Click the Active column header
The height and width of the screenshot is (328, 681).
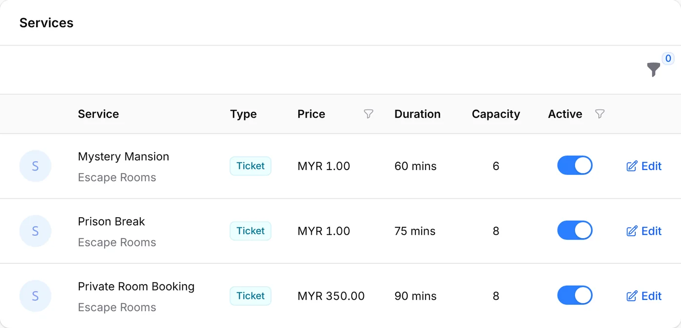[x=565, y=114]
